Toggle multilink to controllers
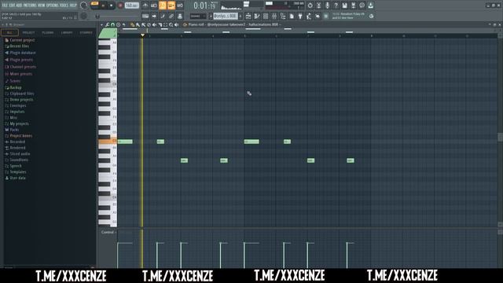The image size is (503, 283). point(171,16)
